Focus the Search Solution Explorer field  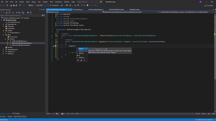[x=21, y=15]
